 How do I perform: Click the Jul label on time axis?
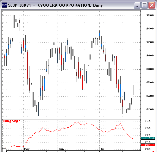click(x=103, y=149)
